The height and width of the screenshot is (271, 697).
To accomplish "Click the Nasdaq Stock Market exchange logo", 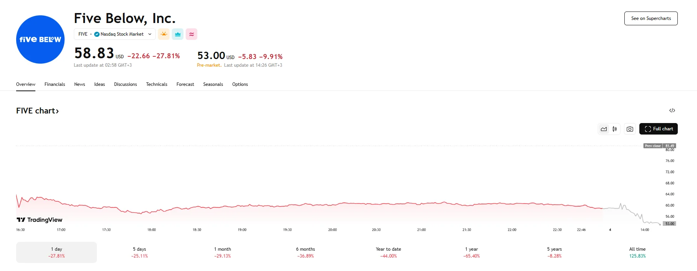I will click(x=97, y=34).
